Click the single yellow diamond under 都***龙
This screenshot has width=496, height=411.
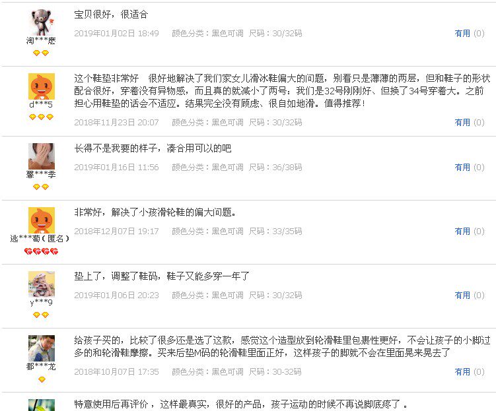pos(42,379)
